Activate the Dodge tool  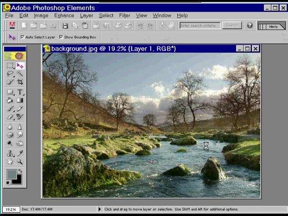coord(10,143)
